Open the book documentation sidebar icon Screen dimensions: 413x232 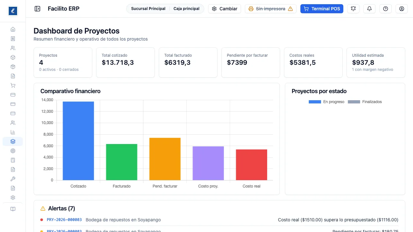point(13,209)
